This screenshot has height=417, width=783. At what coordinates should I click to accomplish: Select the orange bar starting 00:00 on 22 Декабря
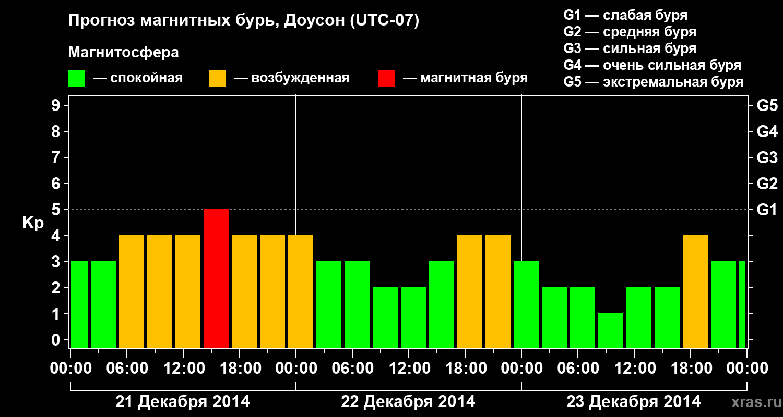pyautogui.click(x=301, y=291)
